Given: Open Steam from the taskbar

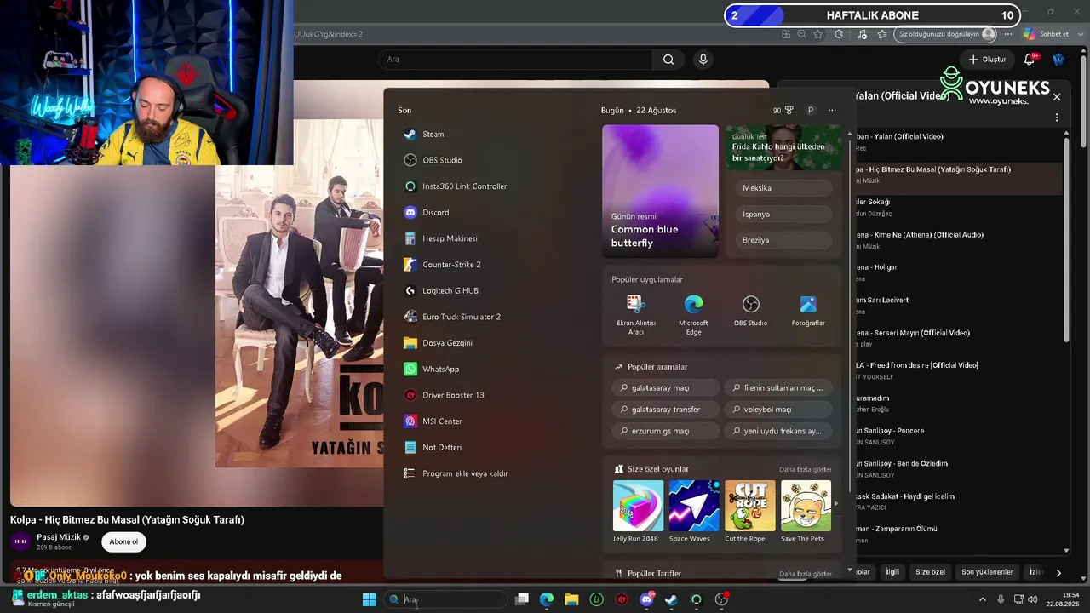Looking at the screenshot, I should coord(671,599).
